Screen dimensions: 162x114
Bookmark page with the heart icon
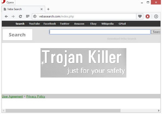(x=140, y=16)
